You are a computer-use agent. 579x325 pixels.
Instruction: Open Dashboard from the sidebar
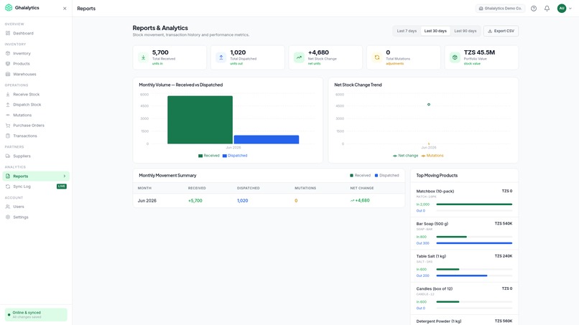(36, 33)
